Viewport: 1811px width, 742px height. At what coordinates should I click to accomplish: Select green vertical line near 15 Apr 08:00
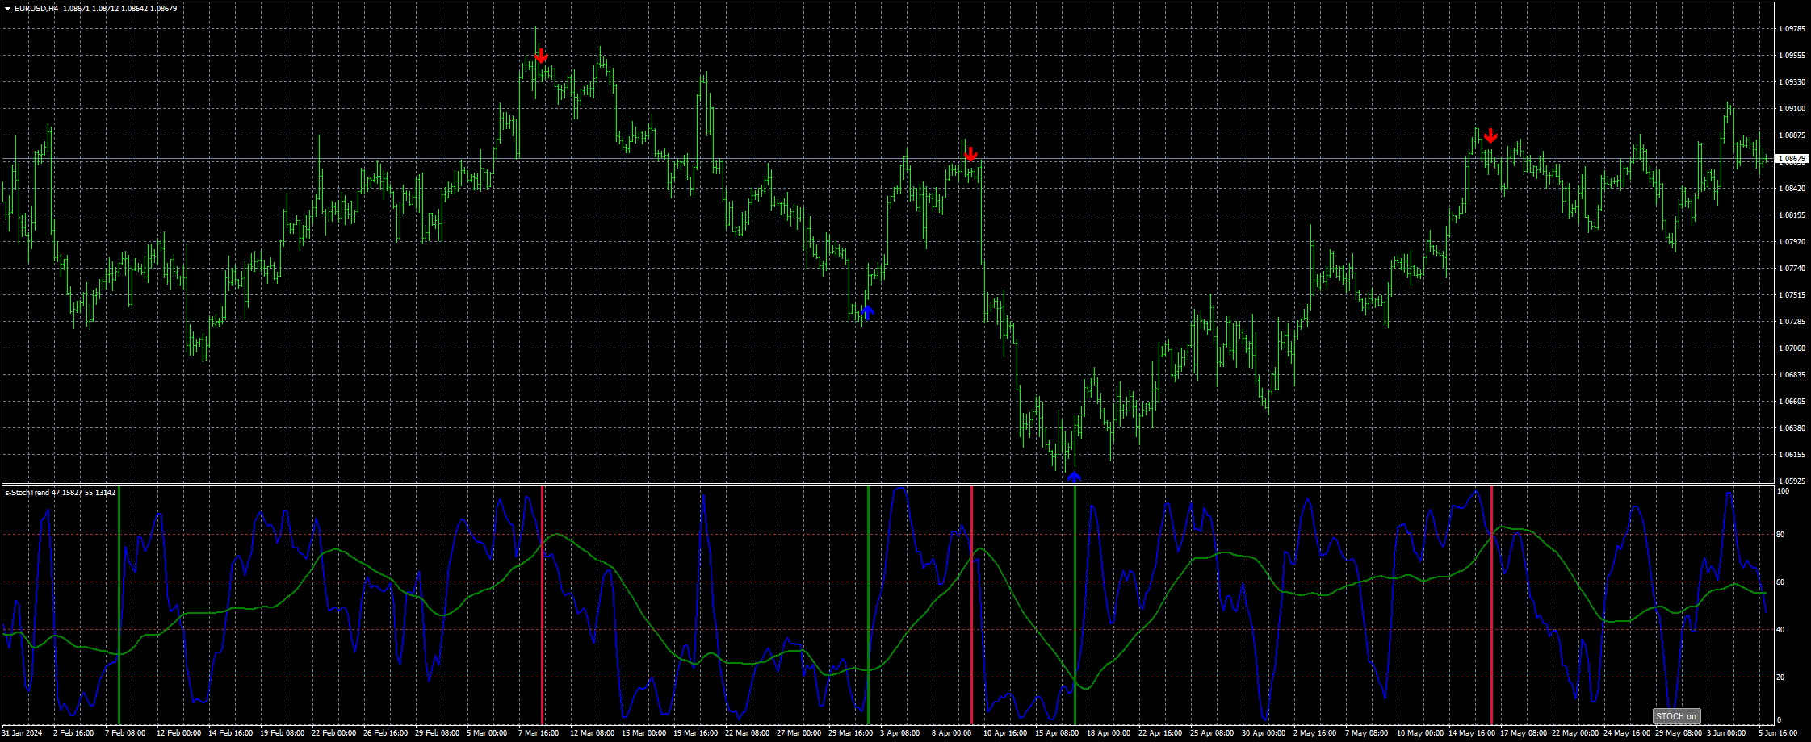[x=1075, y=605]
